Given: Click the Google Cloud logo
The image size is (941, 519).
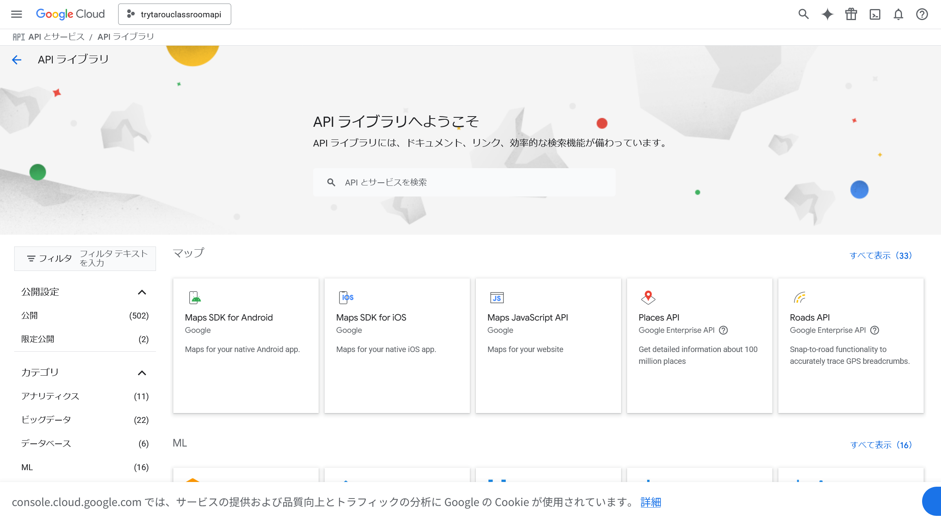Looking at the screenshot, I should point(70,14).
